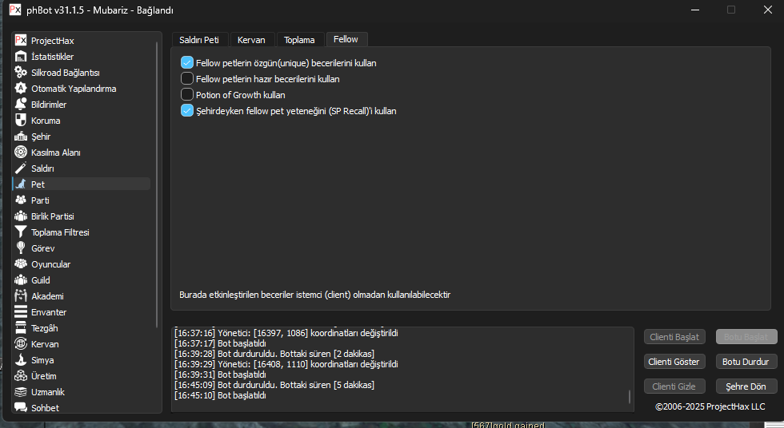Select the Toplama Filtresi funnel icon

coord(21,232)
